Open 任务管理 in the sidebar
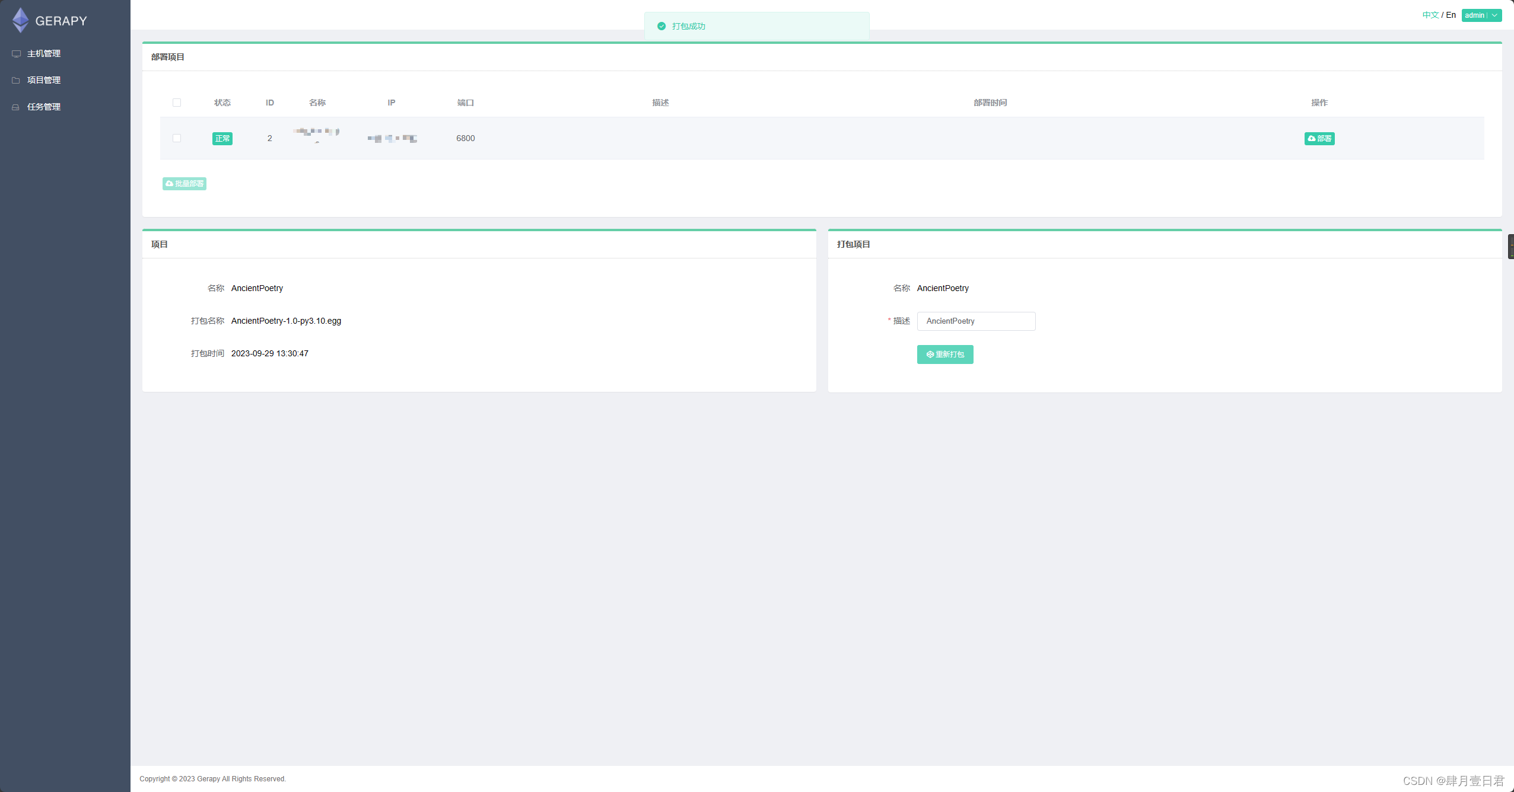The height and width of the screenshot is (792, 1514). click(44, 107)
